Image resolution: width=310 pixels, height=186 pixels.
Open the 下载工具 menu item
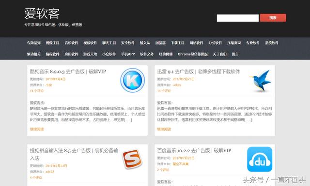point(178,43)
